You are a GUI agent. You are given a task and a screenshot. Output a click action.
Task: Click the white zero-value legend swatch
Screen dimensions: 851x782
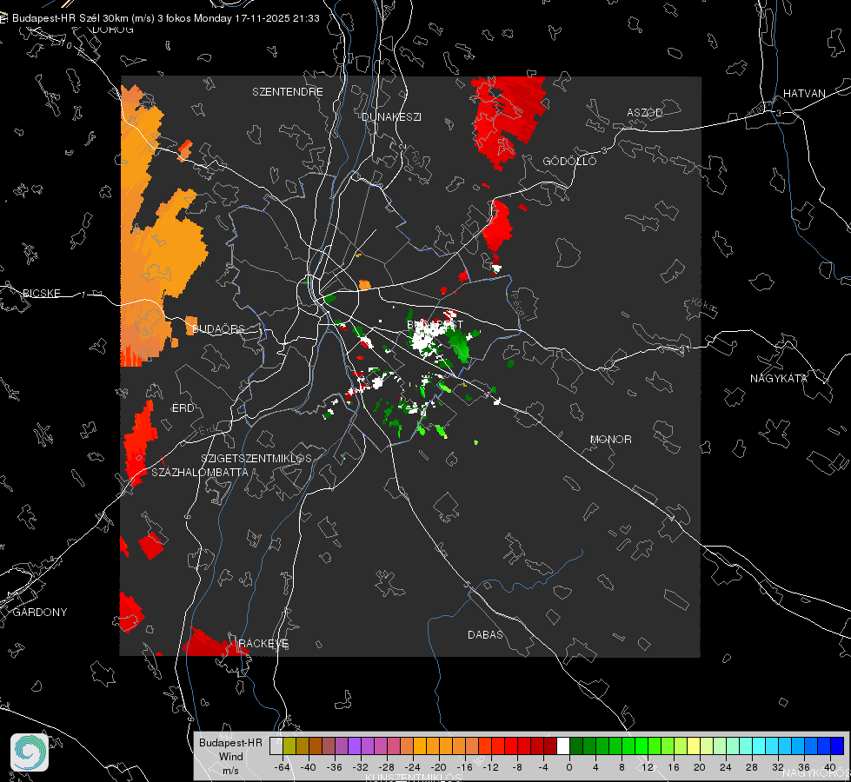tap(563, 746)
